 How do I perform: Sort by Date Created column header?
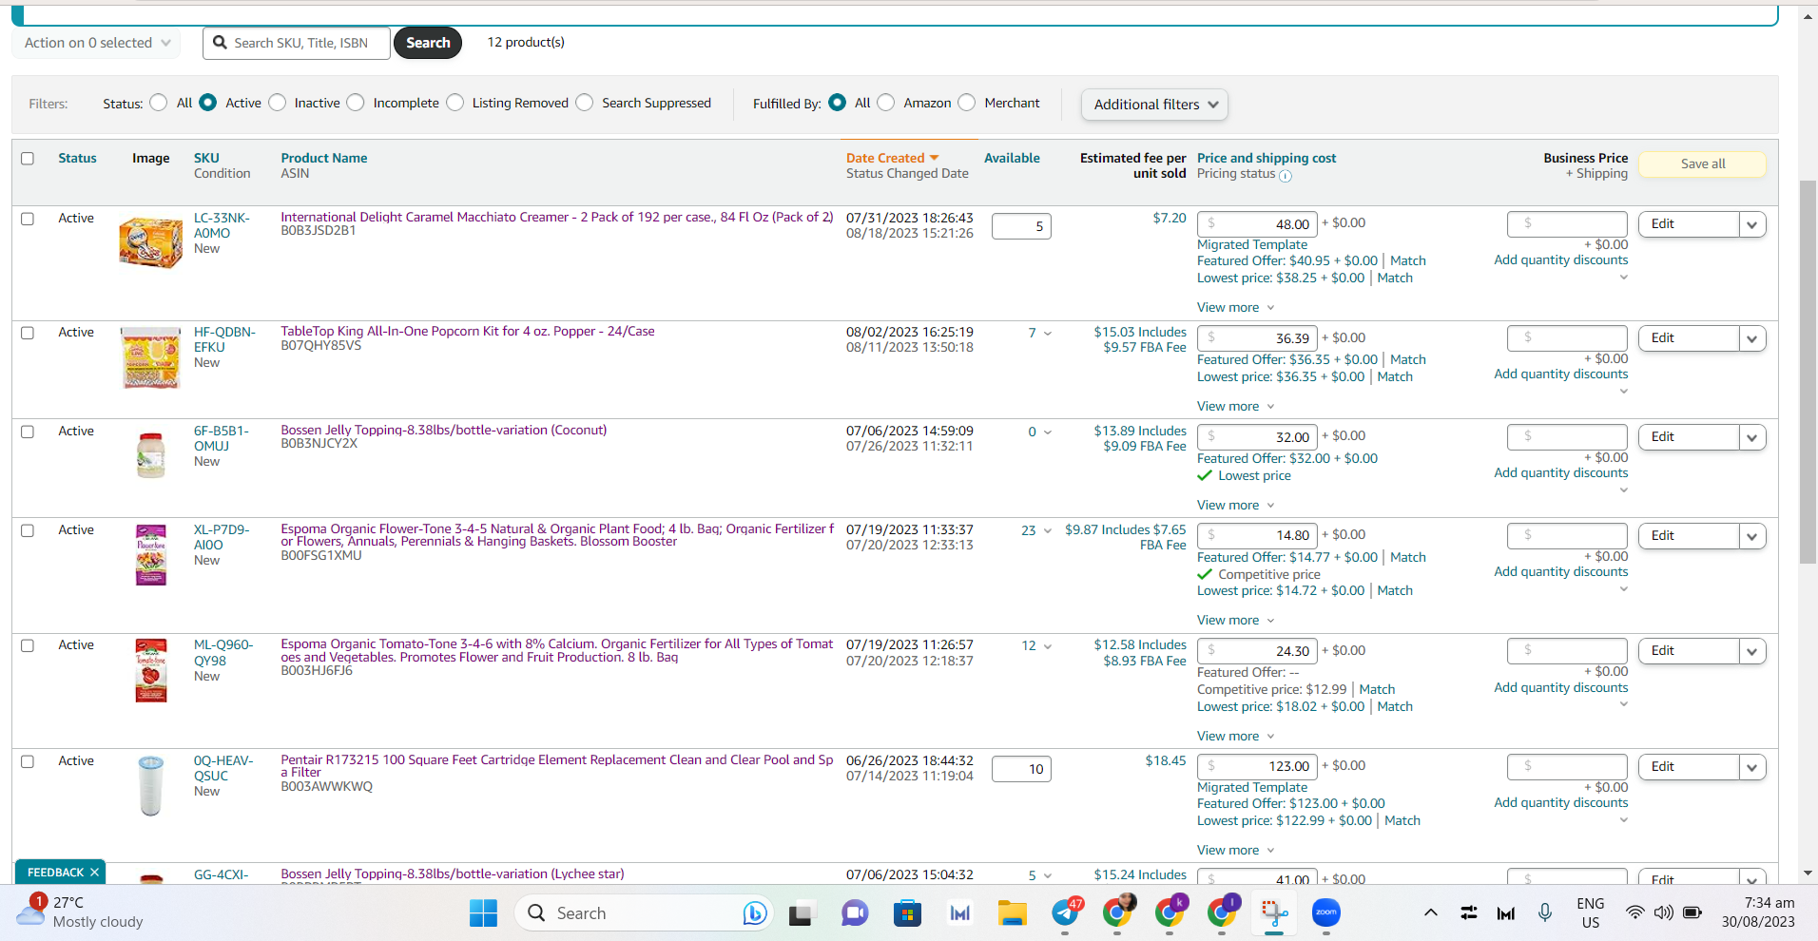click(x=885, y=158)
